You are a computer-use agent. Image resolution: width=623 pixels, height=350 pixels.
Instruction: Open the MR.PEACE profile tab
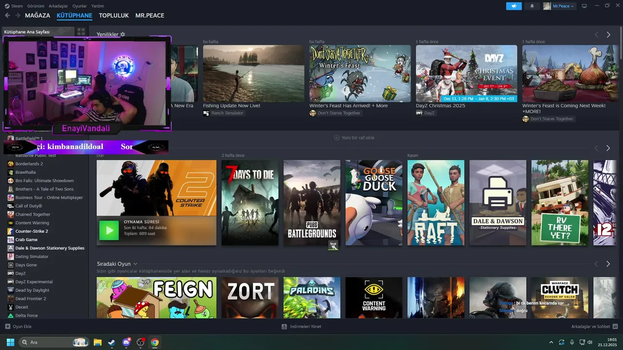tap(150, 16)
